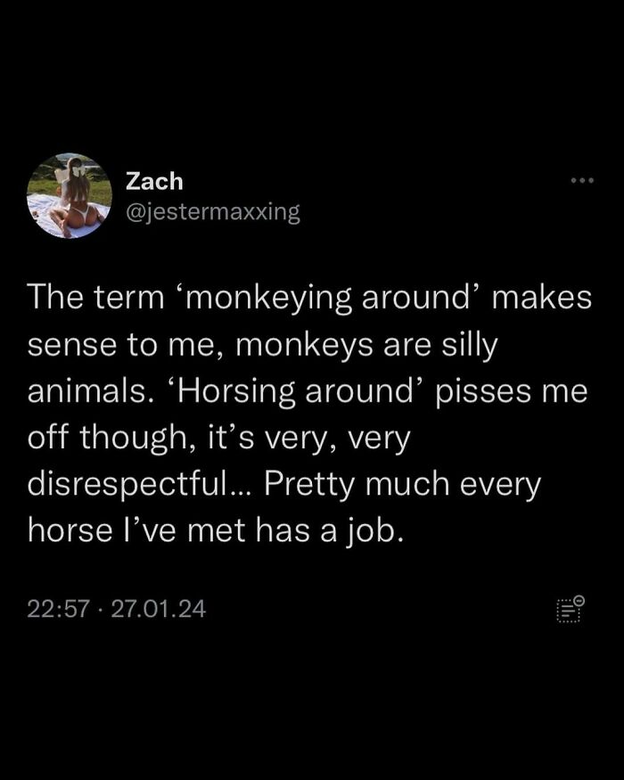Open the overflow dropdown for this post
This screenshot has width=624, height=780.
[582, 178]
